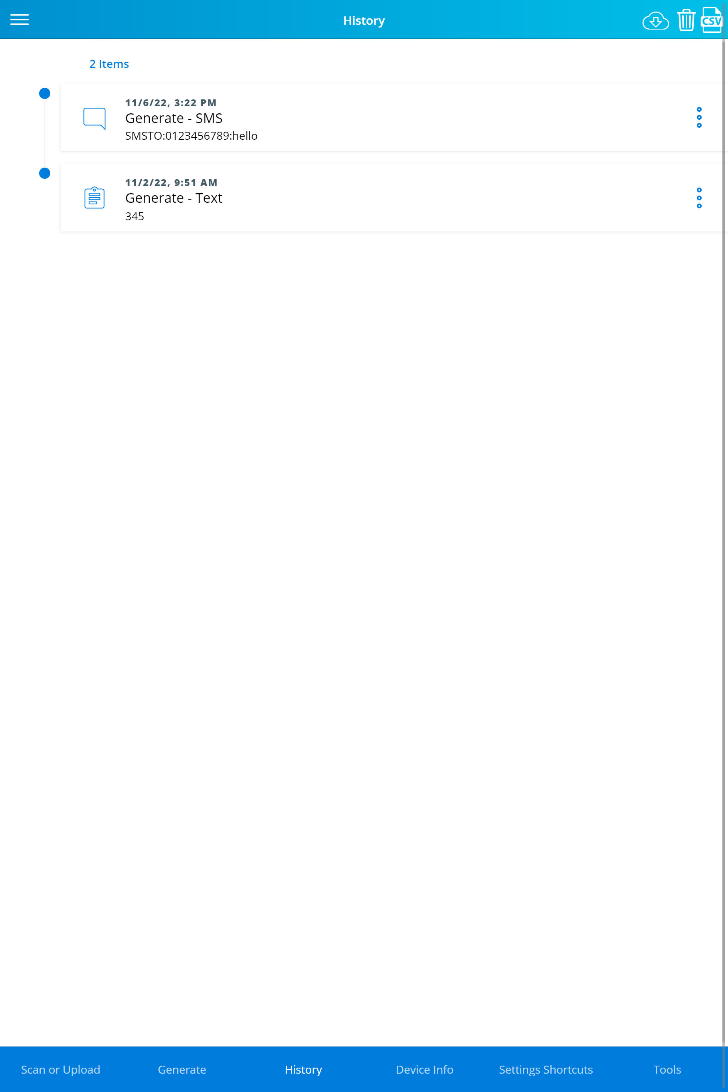
Task: Click the trash delete-history icon
Action: pyautogui.click(x=686, y=20)
